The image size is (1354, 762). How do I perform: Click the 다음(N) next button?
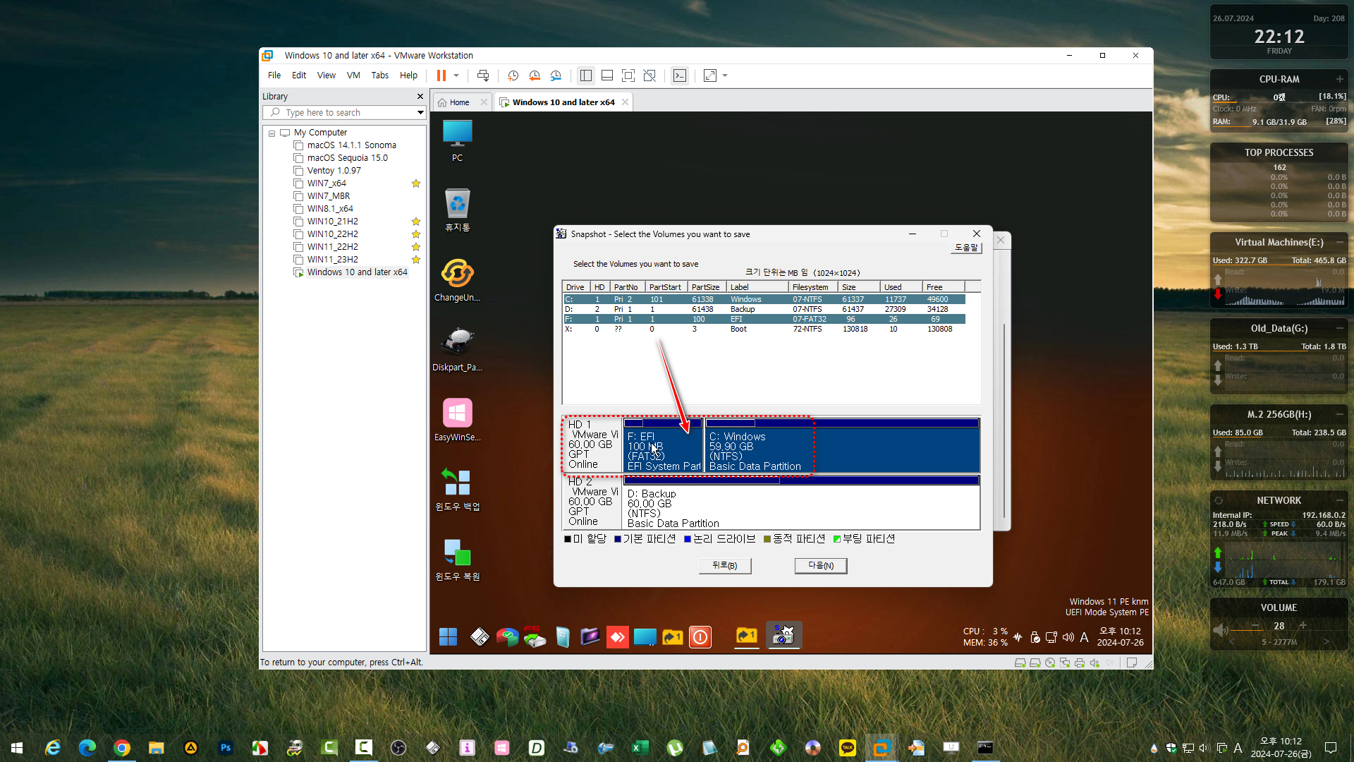(x=821, y=566)
